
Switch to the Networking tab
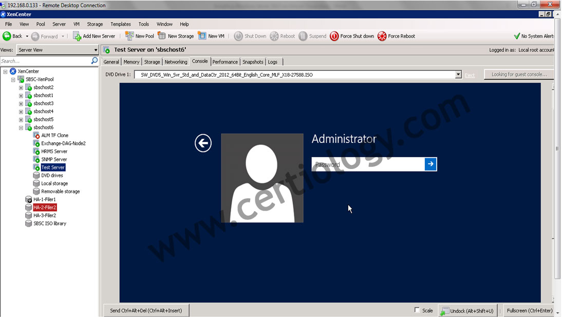[x=176, y=62]
